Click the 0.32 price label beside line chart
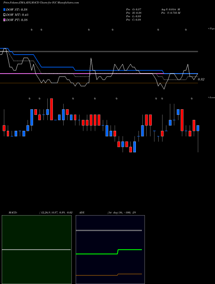This screenshot has width=215, height=284. point(201,79)
